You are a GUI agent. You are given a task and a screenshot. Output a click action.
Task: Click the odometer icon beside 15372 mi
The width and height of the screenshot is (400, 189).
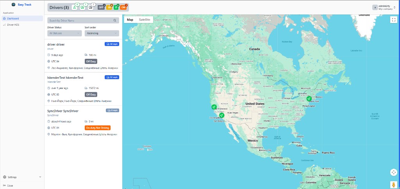pos(86,88)
